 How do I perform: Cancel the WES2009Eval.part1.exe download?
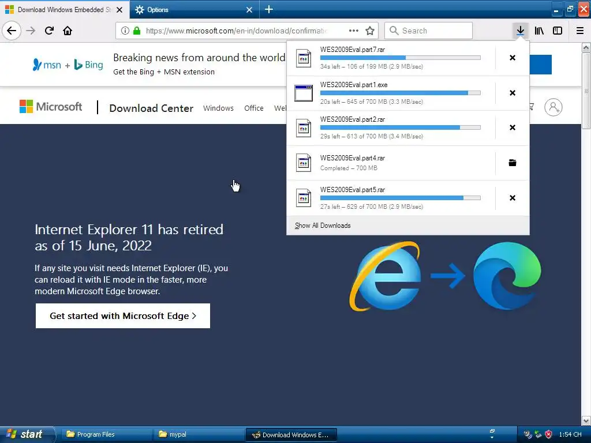coord(513,93)
